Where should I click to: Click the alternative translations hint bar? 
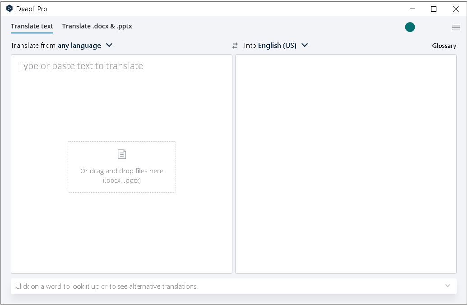point(234,286)
